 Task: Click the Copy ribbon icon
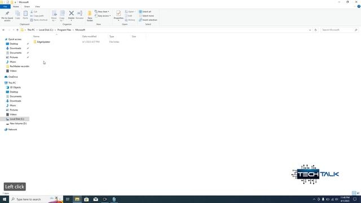tap(17, 14)
